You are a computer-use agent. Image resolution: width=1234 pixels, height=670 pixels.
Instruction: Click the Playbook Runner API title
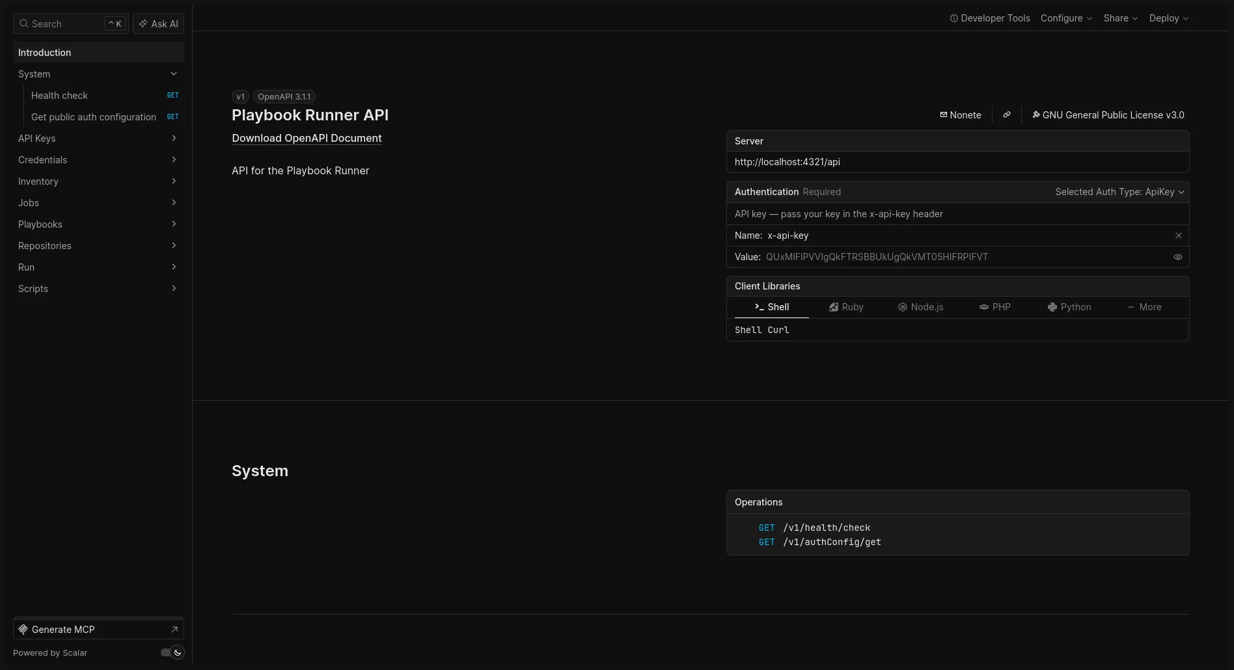[x=310, y=115]
